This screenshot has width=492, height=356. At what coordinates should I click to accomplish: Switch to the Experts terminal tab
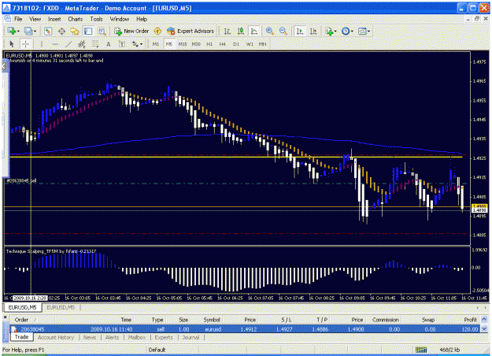pos(164,337)
